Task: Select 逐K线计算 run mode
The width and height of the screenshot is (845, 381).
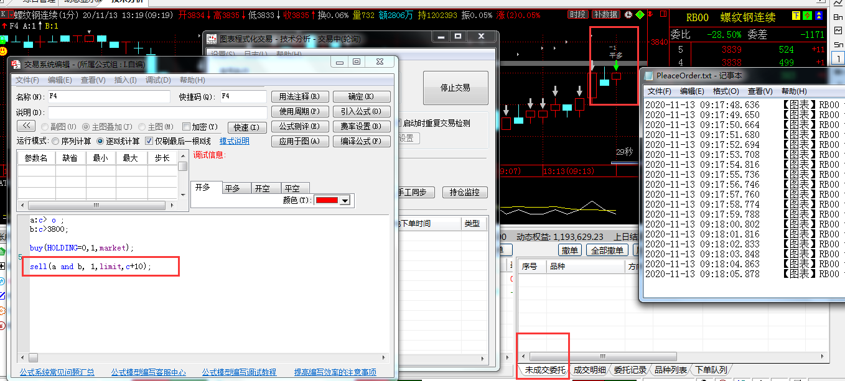Action: [100, 141]
